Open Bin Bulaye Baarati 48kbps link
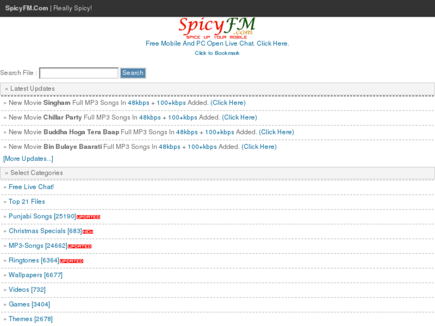Screen dimensions: 435x326 click(x=169, y=147)
